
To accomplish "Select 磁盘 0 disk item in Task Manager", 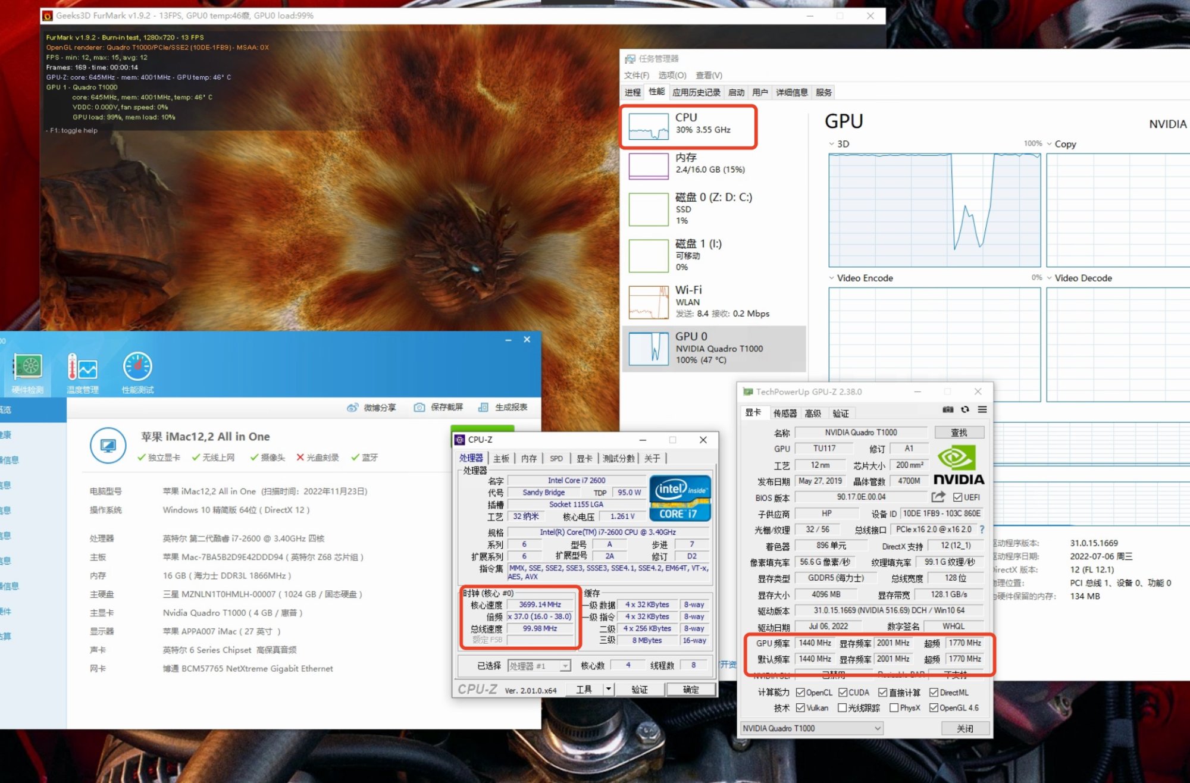I will click(x=714, y=208).
